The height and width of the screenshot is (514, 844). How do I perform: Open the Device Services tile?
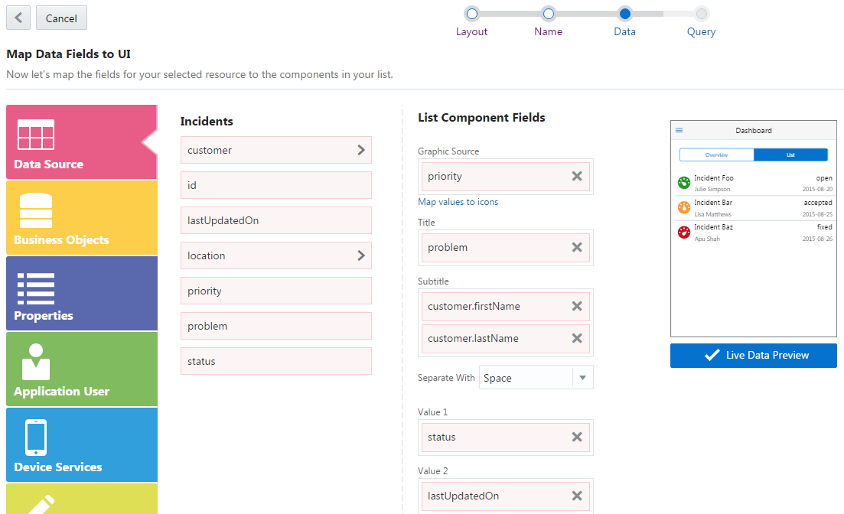pyautogui.click(x=81, y=444)
